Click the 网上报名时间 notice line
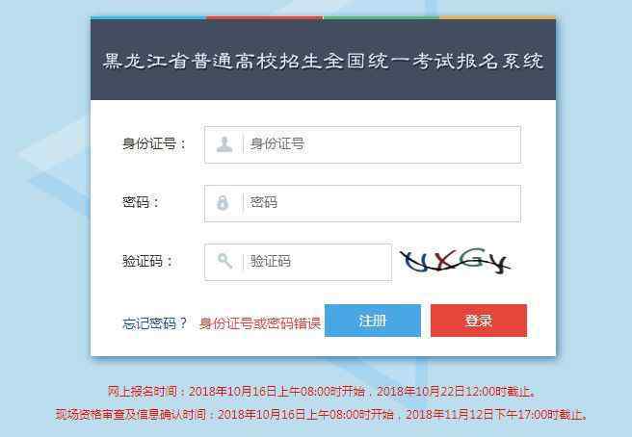This screenshot has width=632, height=437. [322, 391]
